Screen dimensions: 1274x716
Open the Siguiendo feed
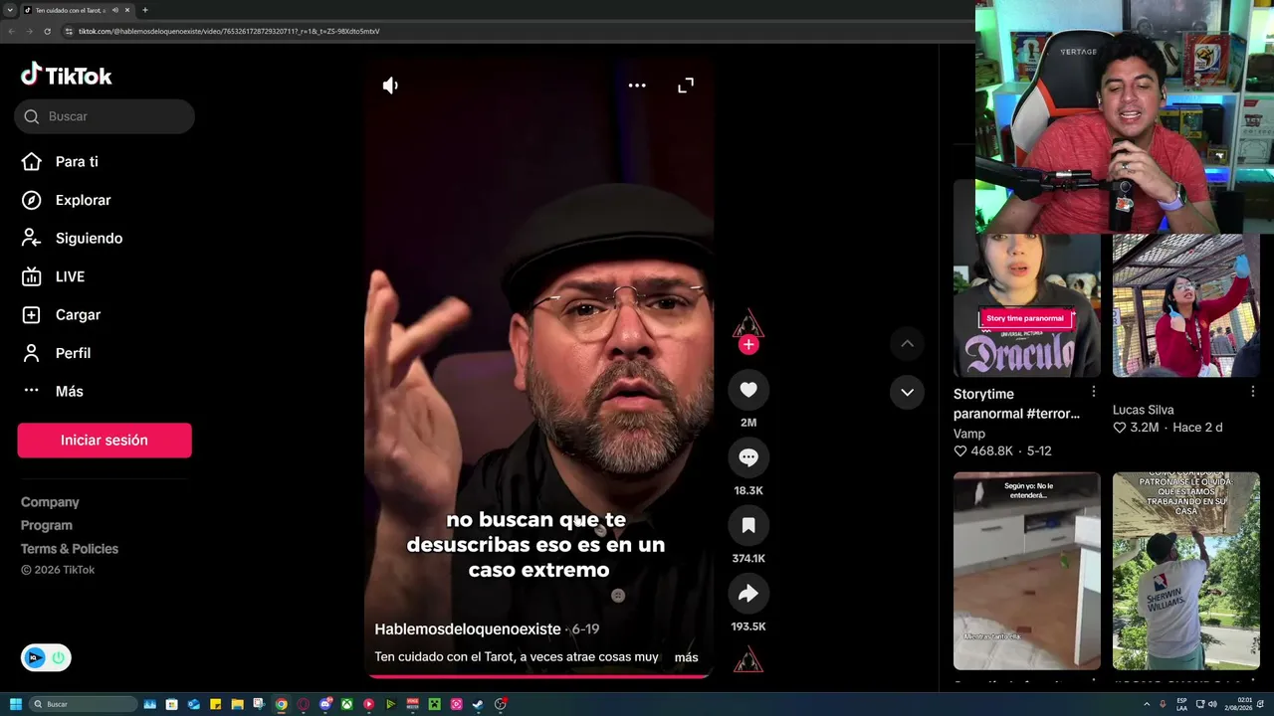pyautogui.click(x=72, y=239)
